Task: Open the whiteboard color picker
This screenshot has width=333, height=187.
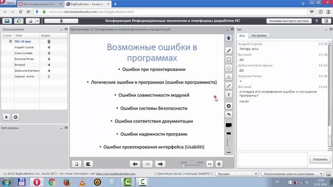Action: coord(228,125)
